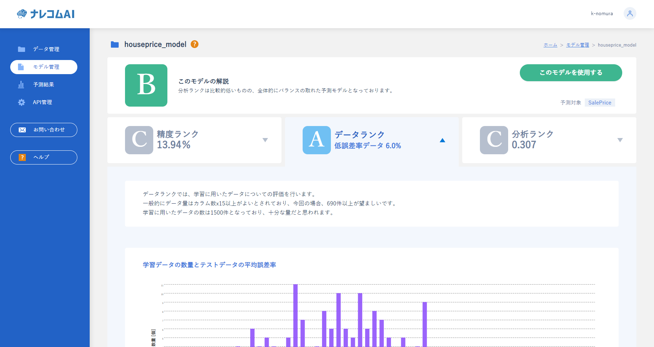Viewport: 654px width, 347px height.
Task: Click the houseprice_model page title
Action: (x=155, y=44)
